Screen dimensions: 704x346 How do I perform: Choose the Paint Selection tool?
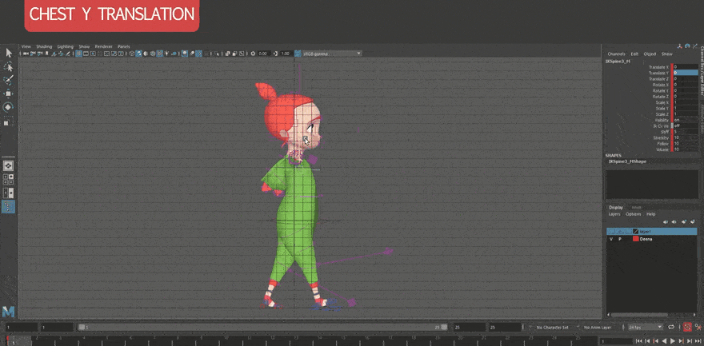[x=8, y=80]
